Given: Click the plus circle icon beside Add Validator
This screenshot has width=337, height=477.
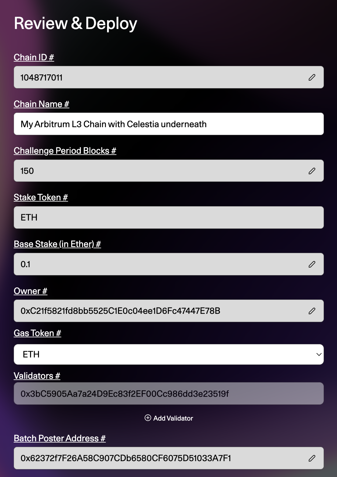Looking at the screenshot, I should pos(148,418).
